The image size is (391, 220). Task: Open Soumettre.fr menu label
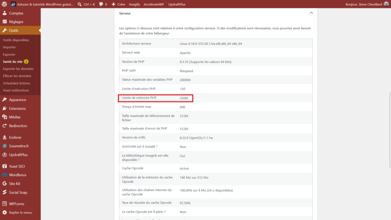[x=19, y=146]
